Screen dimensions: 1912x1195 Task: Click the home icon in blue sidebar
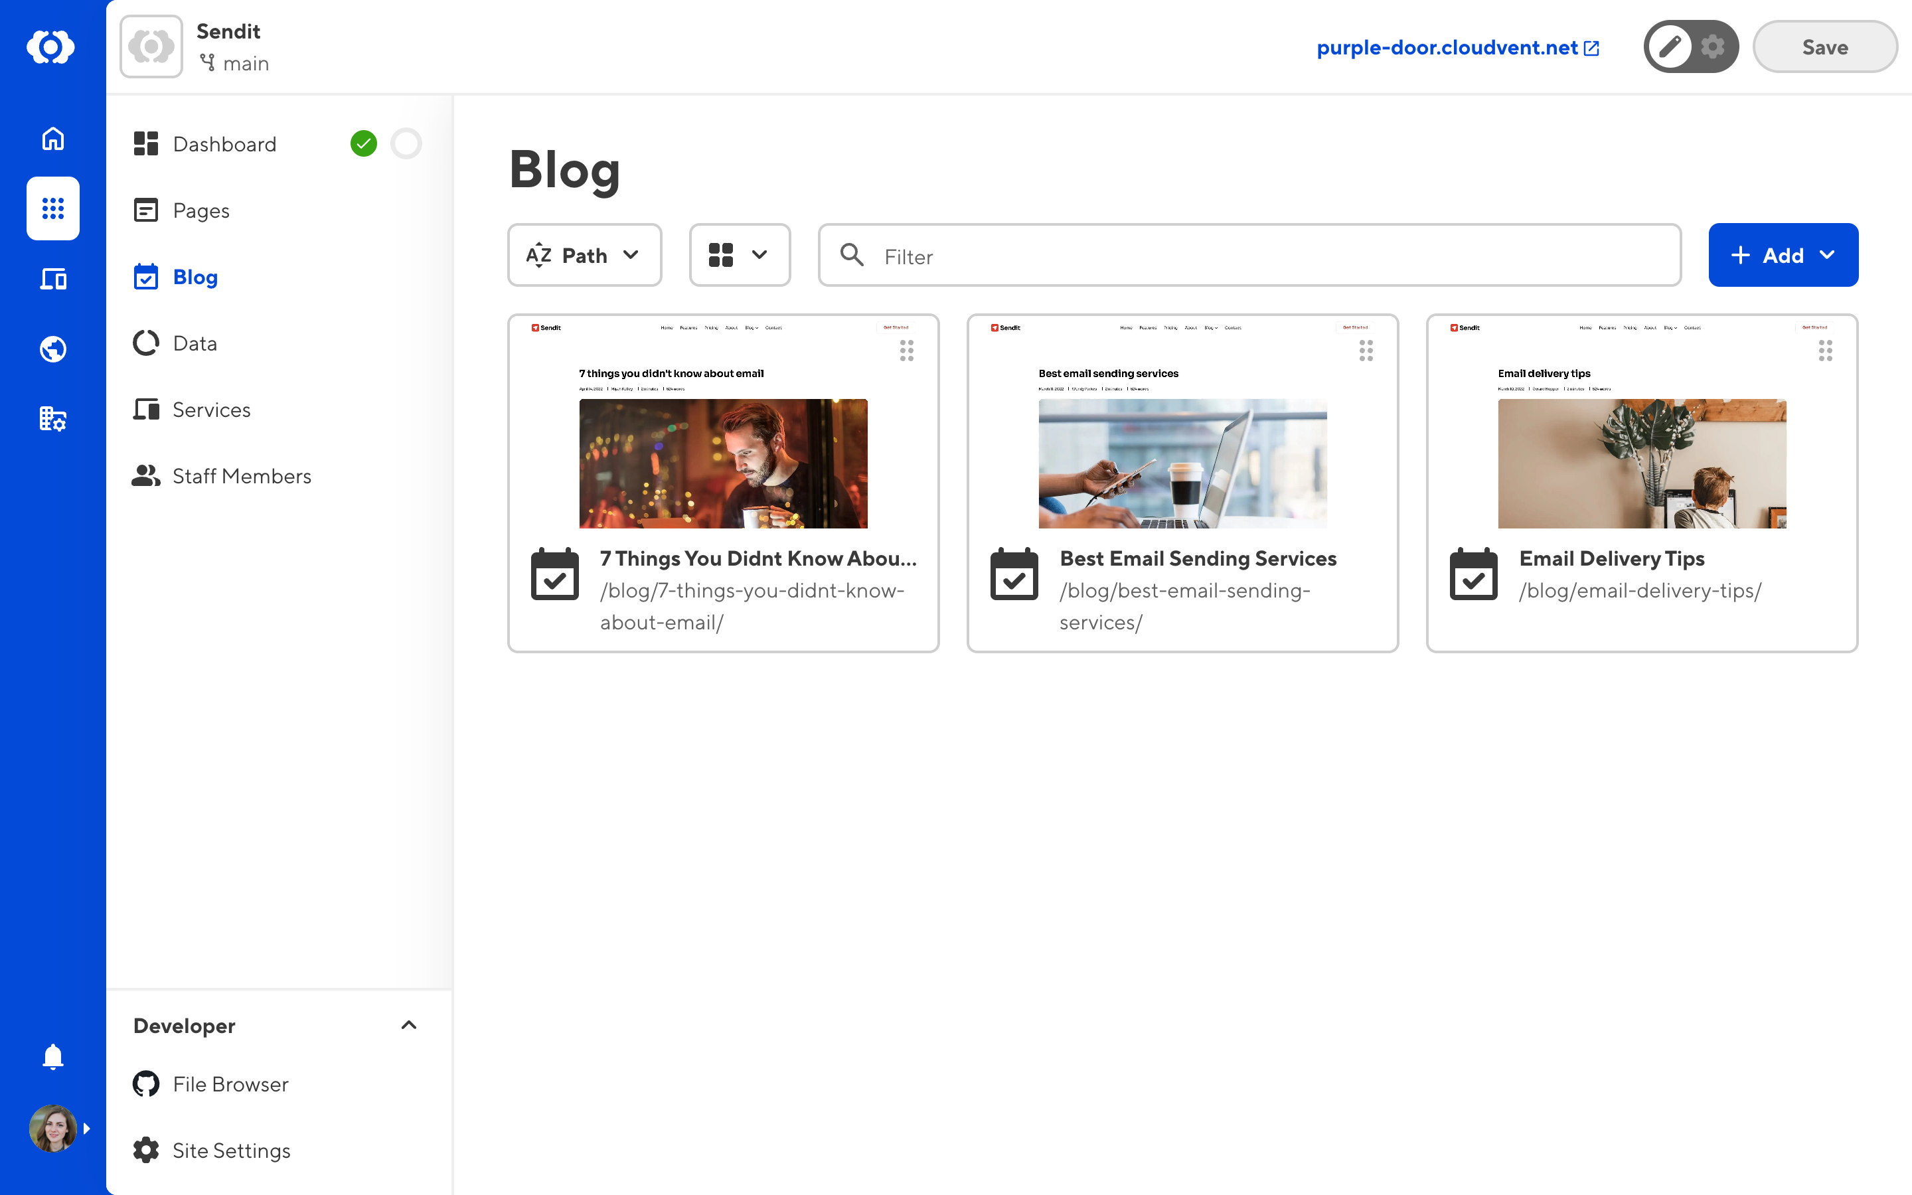53,139
